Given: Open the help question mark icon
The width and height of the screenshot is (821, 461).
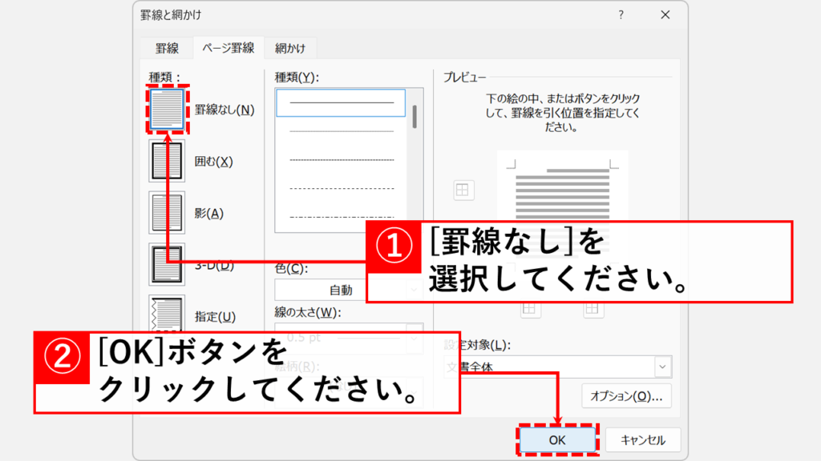Looking at the screenshot, I should 621,14.
